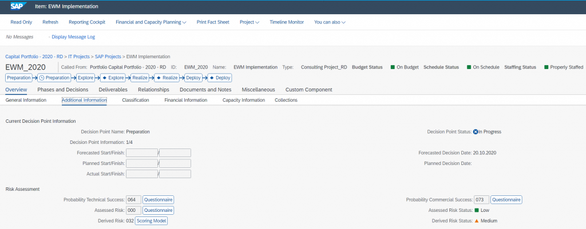The image size is (586, 229).
Task: Select the Realize decision point with diamond
Action: tap(168, 78)
